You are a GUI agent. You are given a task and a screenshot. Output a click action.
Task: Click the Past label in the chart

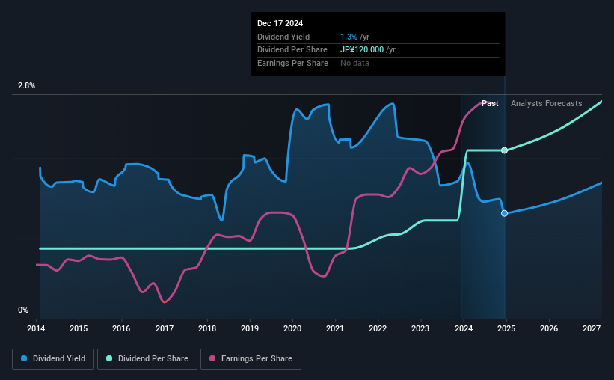click(x=490, y=103)
